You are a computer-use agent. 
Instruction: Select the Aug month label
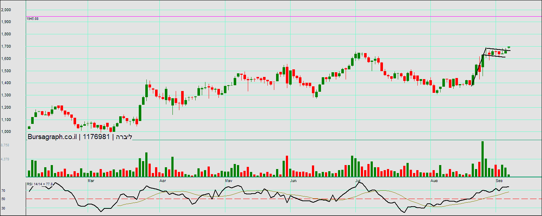434,180
